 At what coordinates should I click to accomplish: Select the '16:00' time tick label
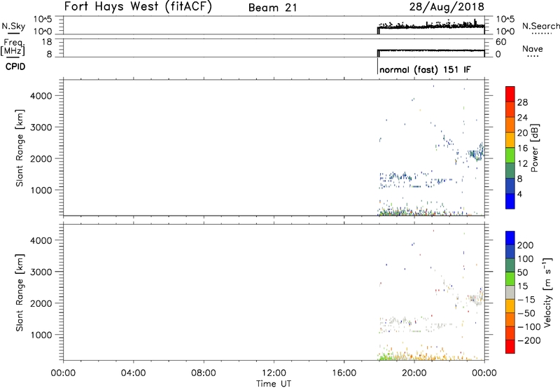(344, 373)
